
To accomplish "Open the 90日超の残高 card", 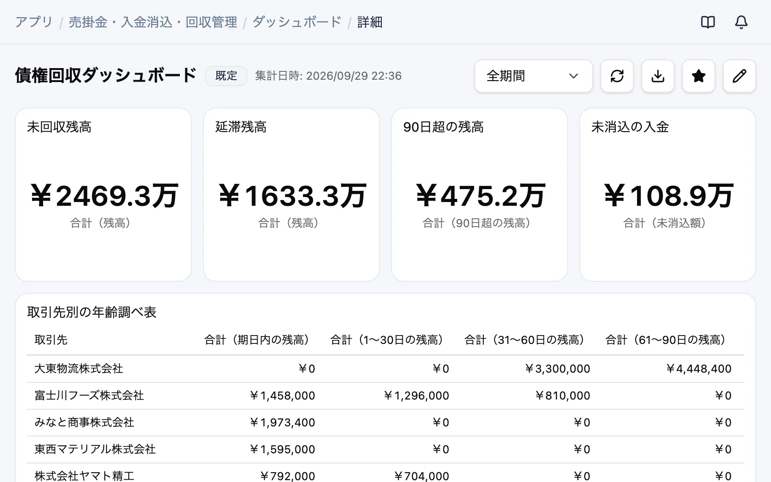I will pyautogui.click(x=480, y=195).
